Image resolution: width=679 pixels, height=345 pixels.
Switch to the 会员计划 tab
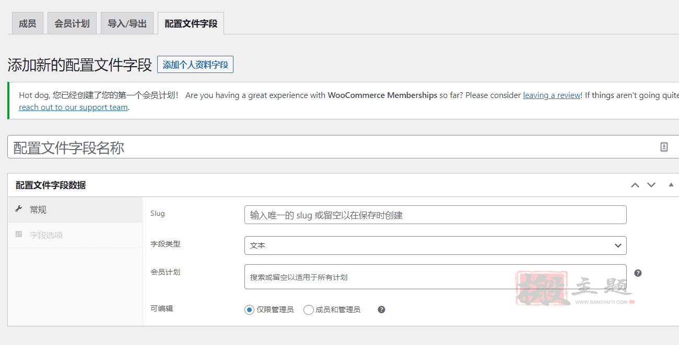72,23
